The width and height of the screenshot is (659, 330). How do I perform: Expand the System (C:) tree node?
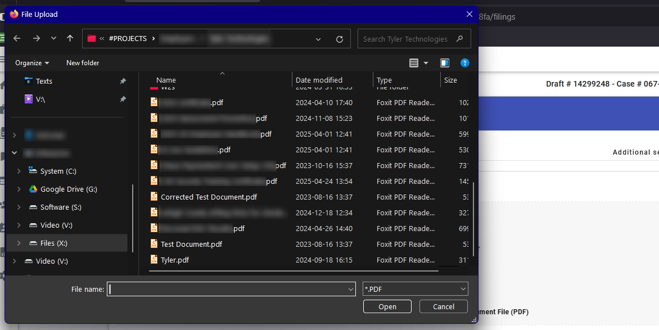point(19,171)
